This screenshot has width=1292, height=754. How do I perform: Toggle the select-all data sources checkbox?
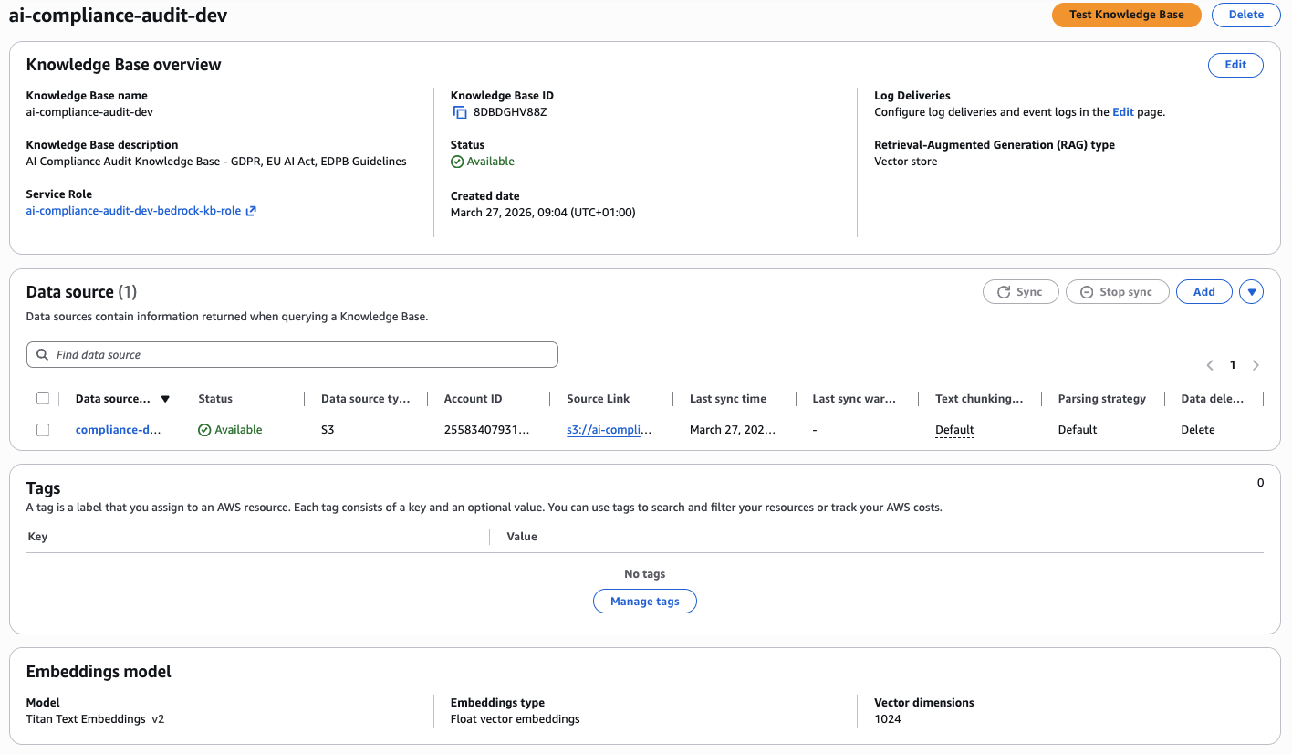(43, 398)
